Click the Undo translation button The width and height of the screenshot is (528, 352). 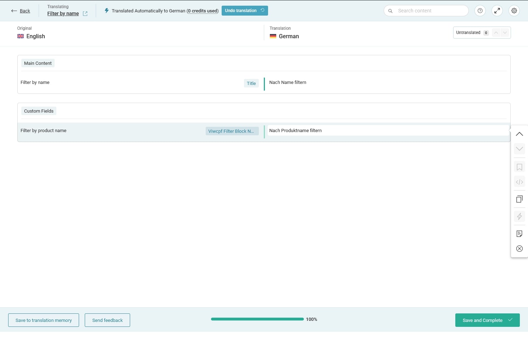pos(244,11)
